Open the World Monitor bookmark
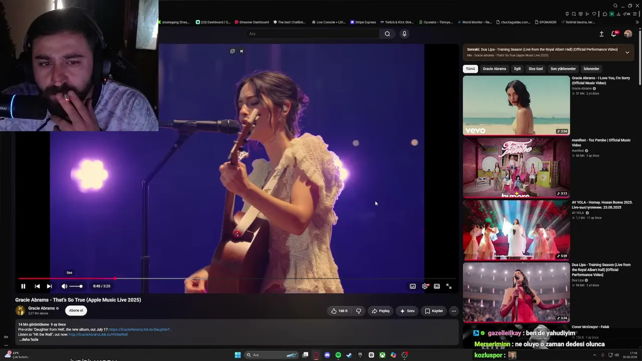Image resolution: width=642 pixels, height=361 pixels. 474,22
